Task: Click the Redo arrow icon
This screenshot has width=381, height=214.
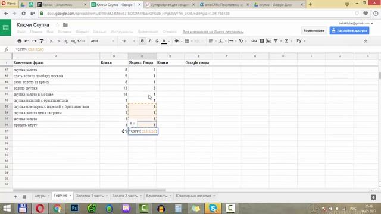Action: (35, 41)
